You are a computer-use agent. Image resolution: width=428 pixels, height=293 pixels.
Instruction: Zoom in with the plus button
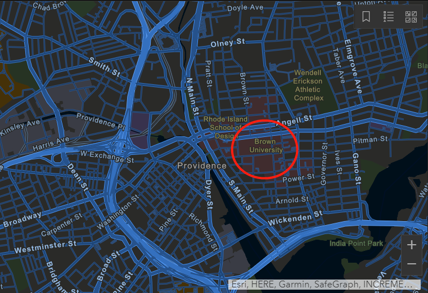tap(412, 245)
